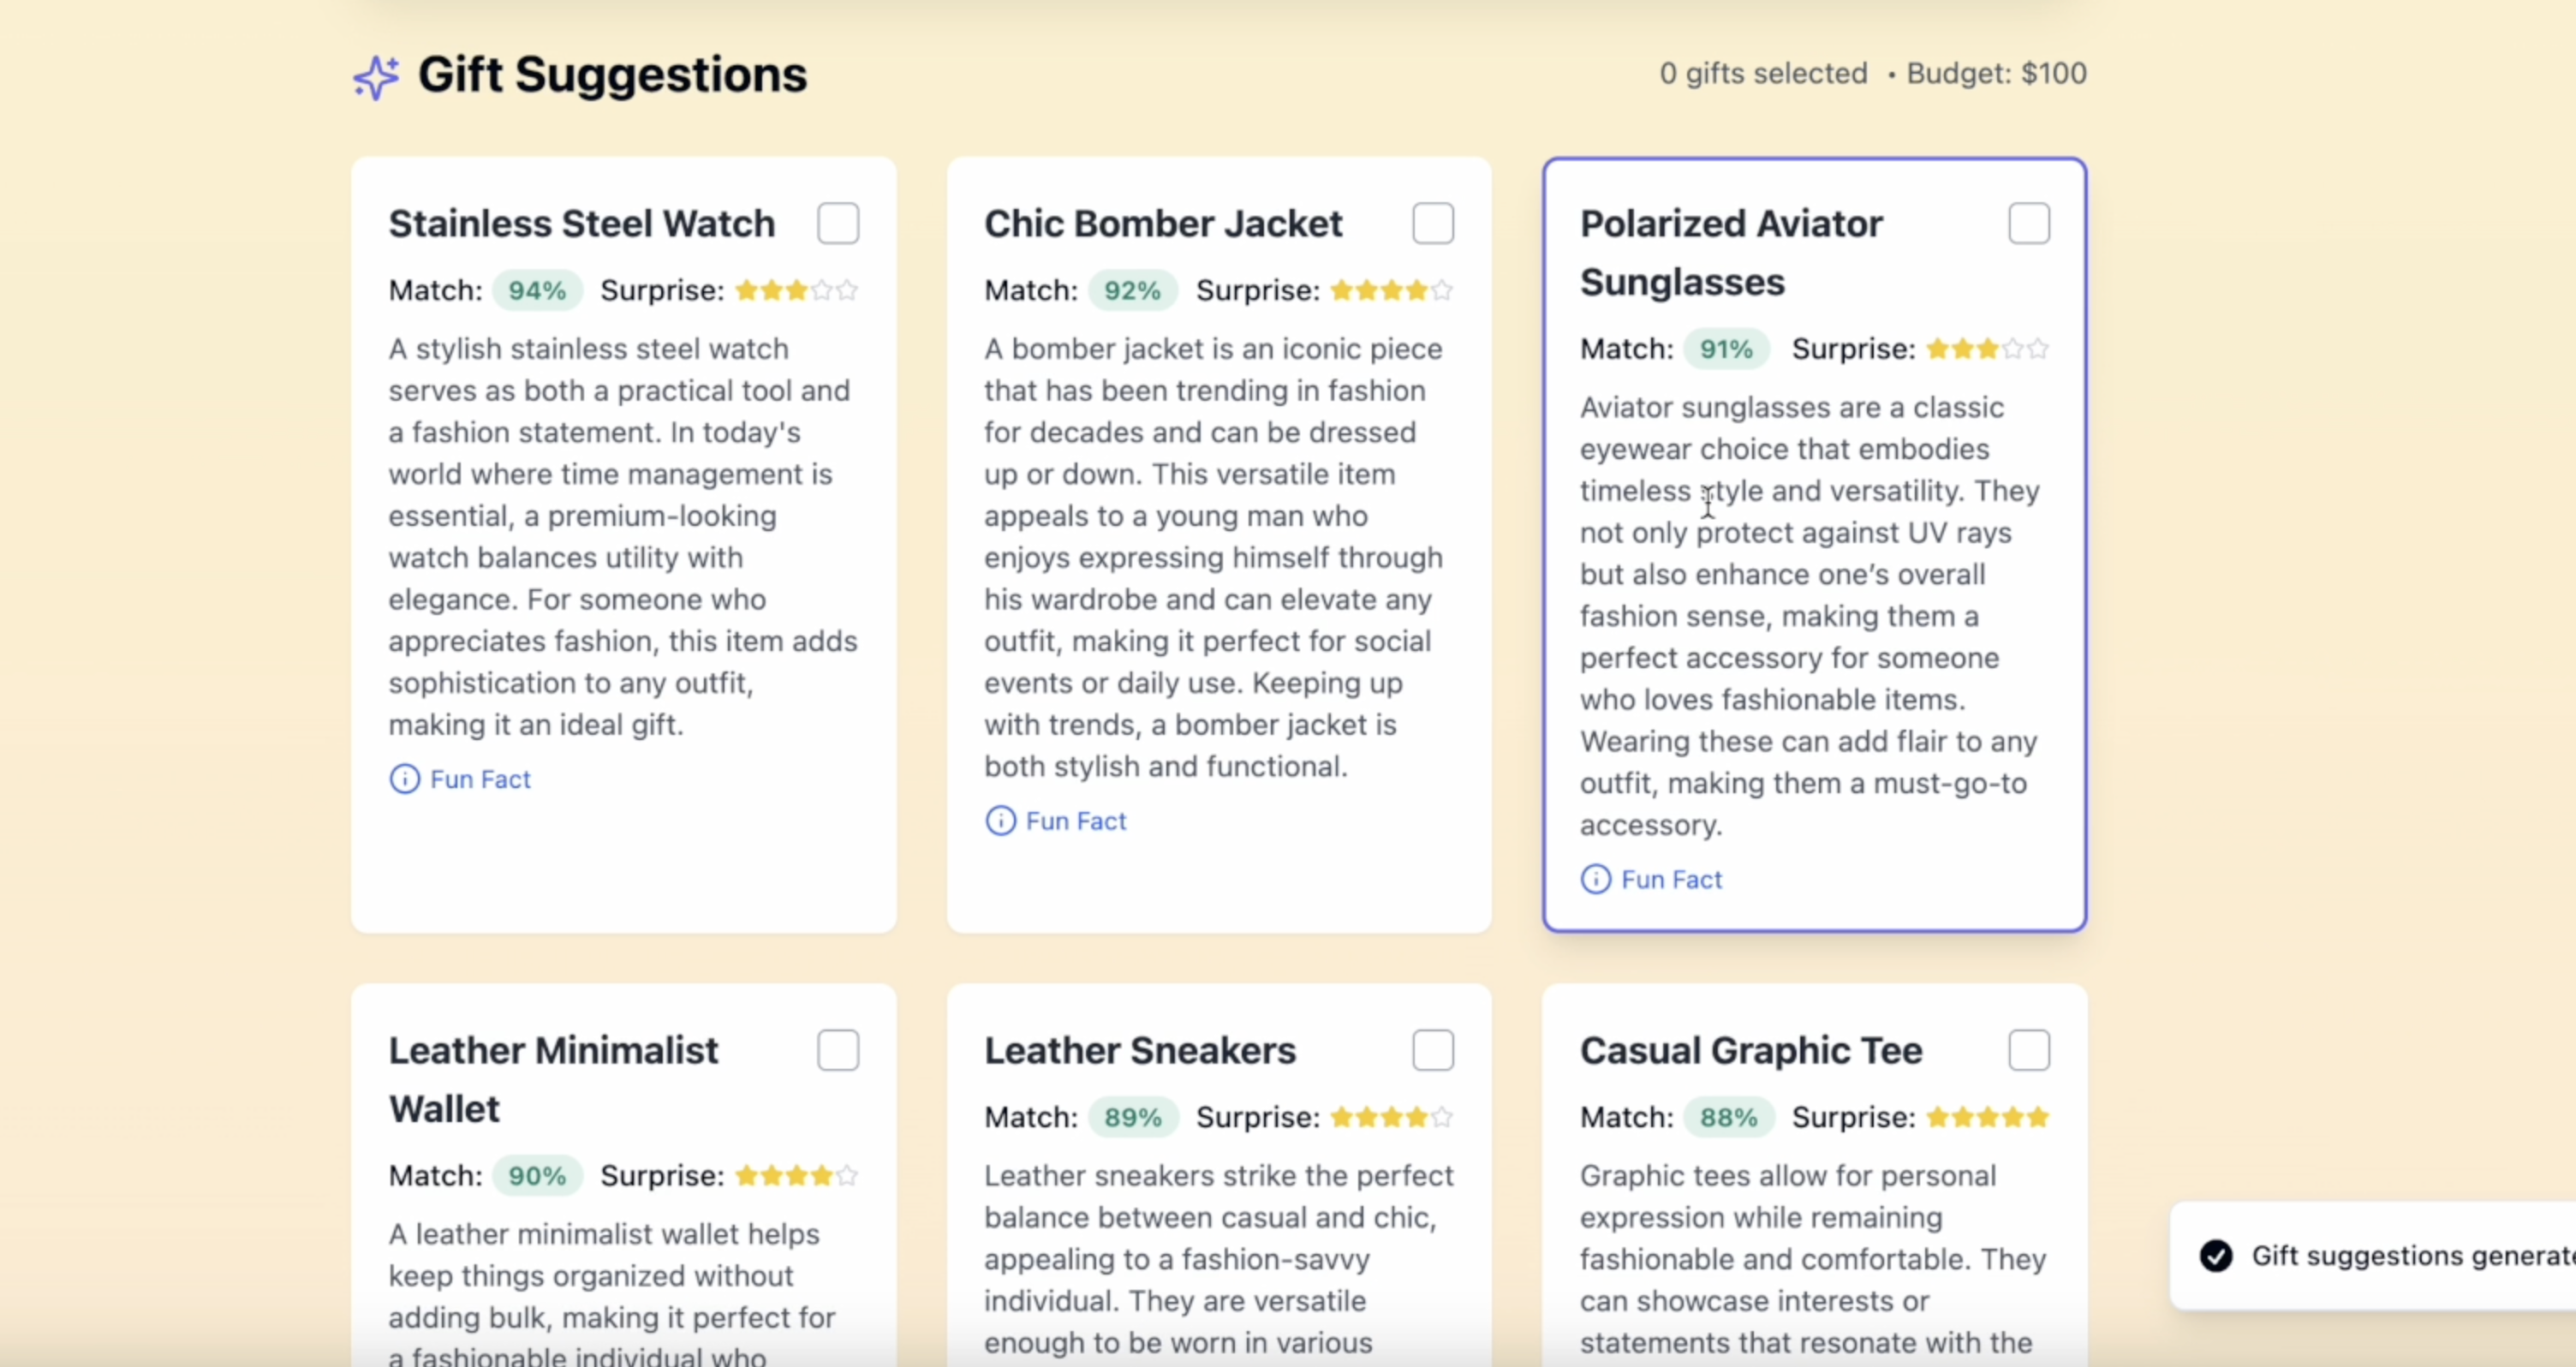Image resolution: width=2576 pixels, height=1367 pixels.
Task: Click the sparkle icon beside Gift Suggestions
Action: click(x=376, y=77)
